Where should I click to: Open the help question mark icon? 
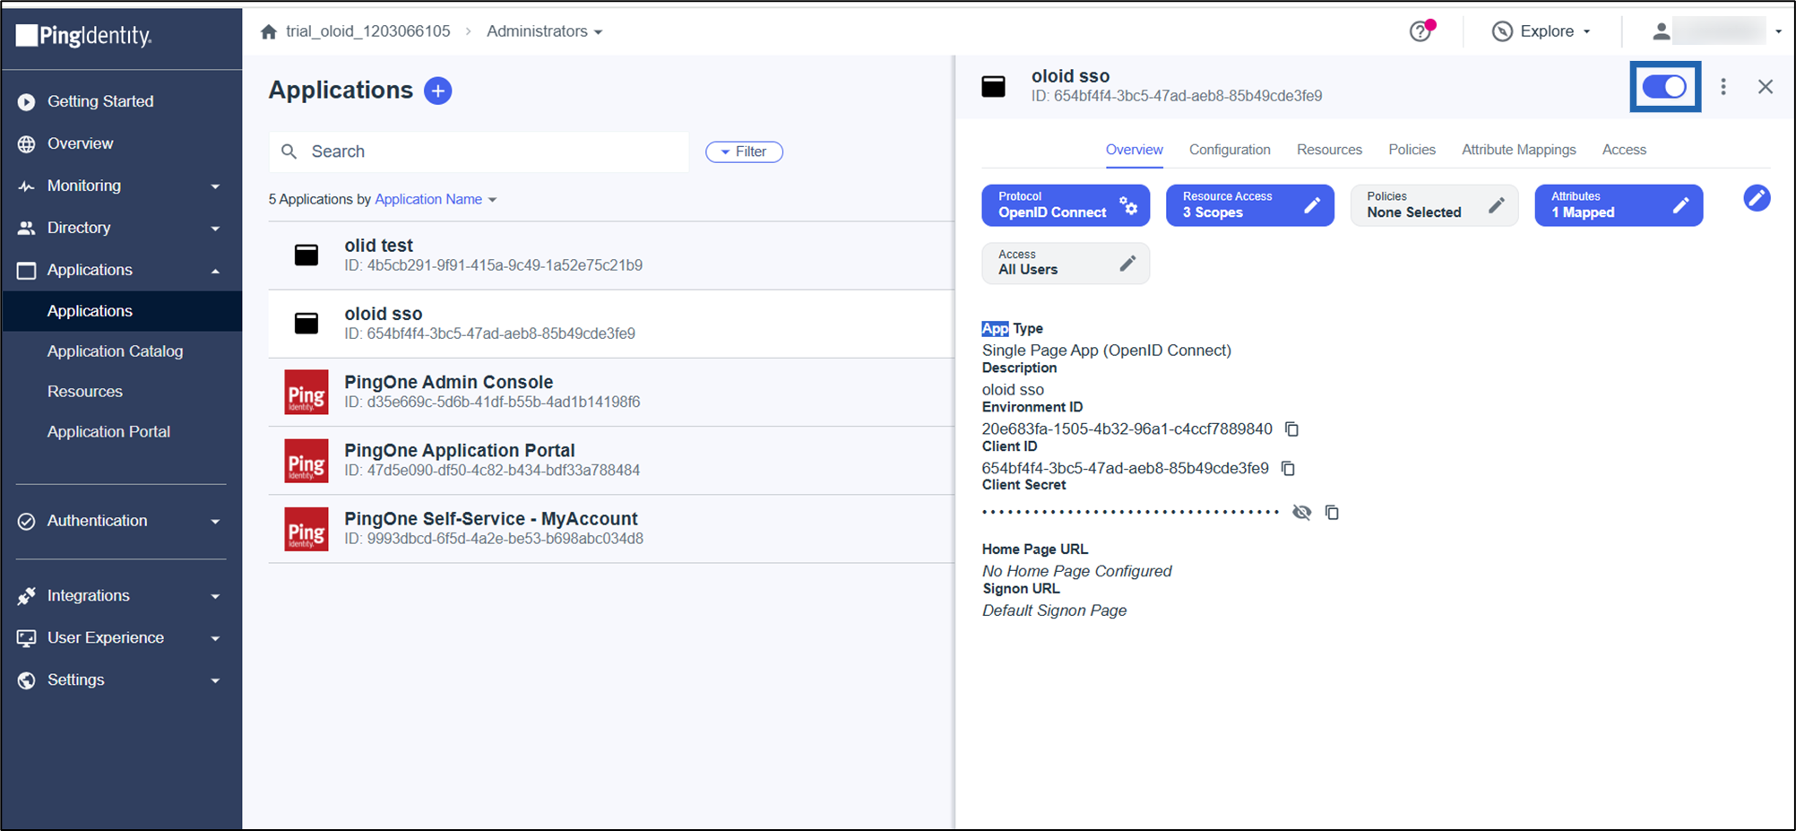pyautogui.click(x=1420, y=31)
